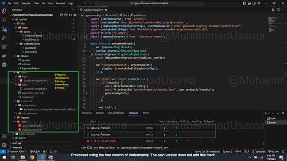This screenshot has height=161, width=287.
Task: Expand the server folder
Action: 13,138
